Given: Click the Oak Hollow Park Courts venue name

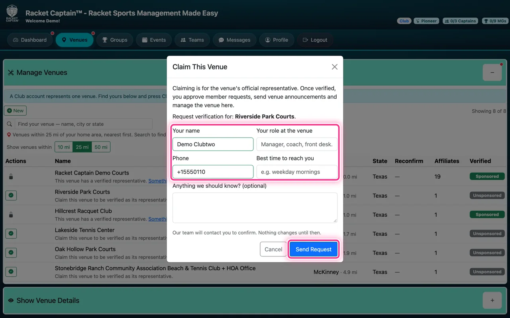Looking at the screenshot, I should (x=85, y=249).
